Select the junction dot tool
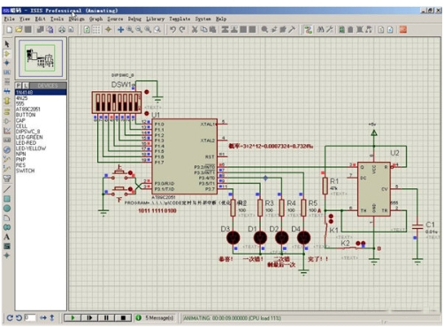The image size is (444, 327). [7, 63]
